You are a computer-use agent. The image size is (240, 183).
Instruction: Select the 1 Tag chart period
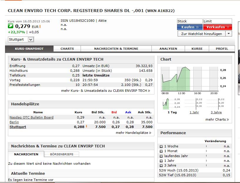[x=172, y=112]
